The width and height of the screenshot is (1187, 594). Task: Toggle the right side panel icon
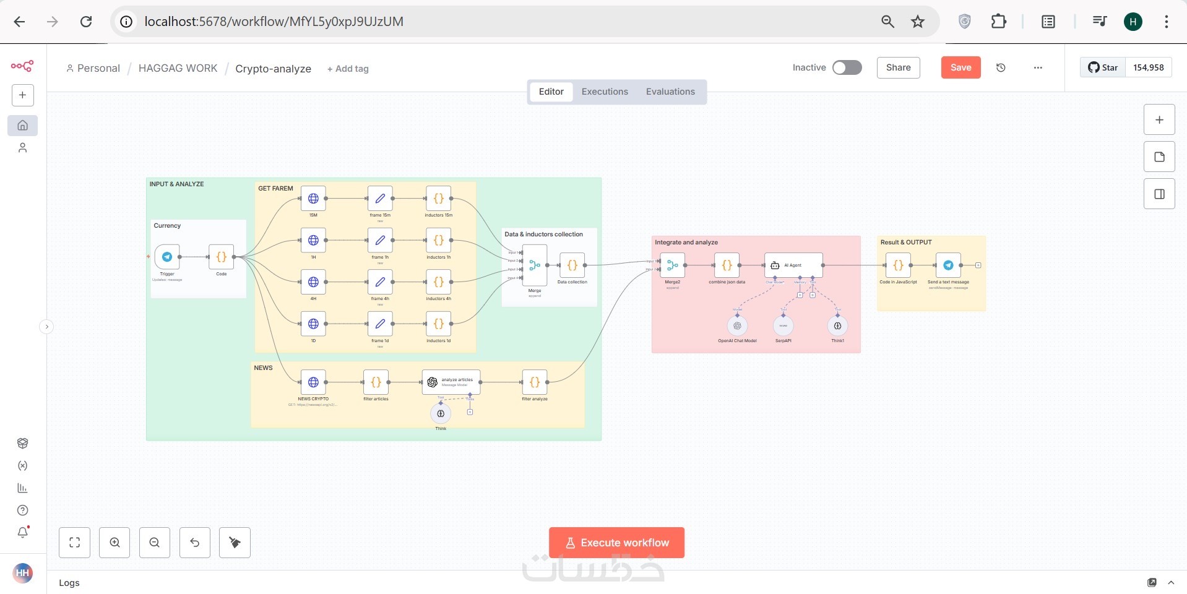point(1159,194)
